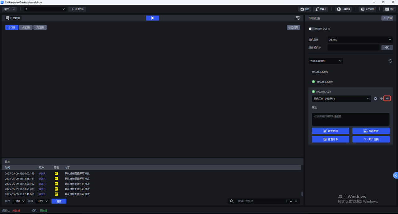Click the refresh camera list icon
Screen dimensions: 398x214
tap(390, 61)
